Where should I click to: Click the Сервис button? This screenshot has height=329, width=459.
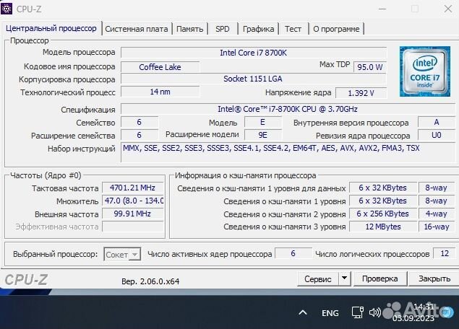click(318, 278)
